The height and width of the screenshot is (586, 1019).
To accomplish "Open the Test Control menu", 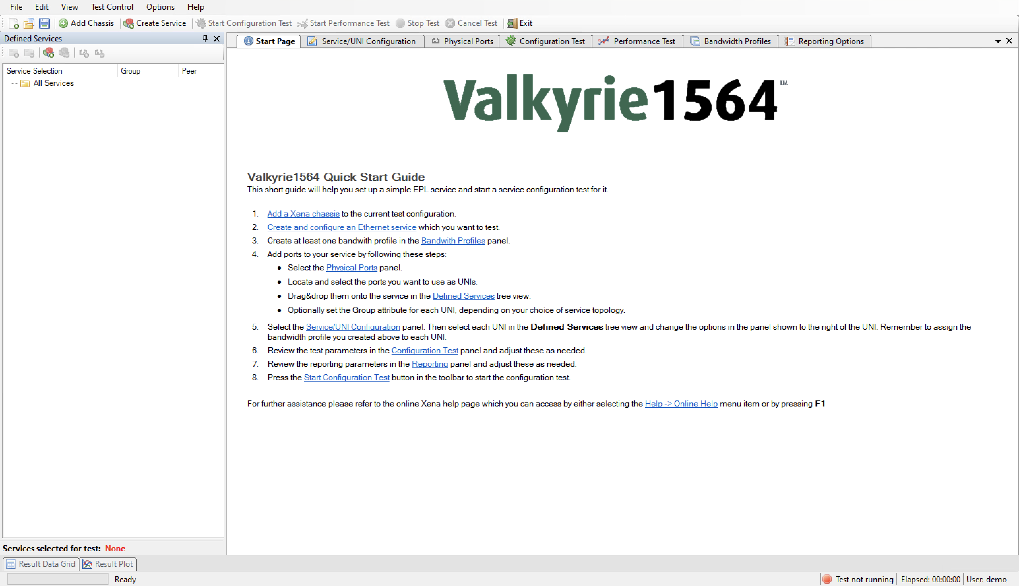I will pyautogui.click(x=112, y=7).
